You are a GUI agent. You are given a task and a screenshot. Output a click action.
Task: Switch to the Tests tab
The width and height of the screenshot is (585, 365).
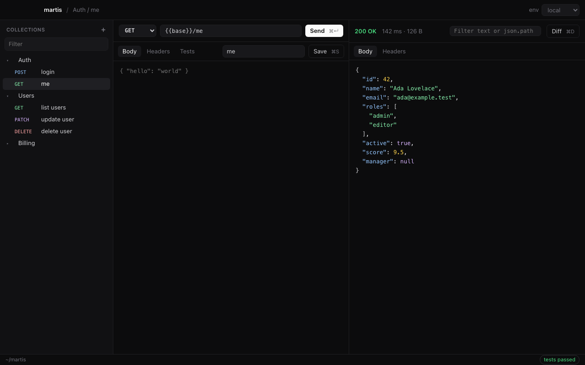tap(187, 51)
